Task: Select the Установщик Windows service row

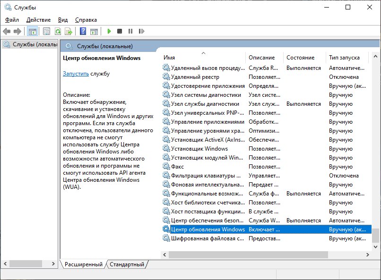Action: coord(267,149)
